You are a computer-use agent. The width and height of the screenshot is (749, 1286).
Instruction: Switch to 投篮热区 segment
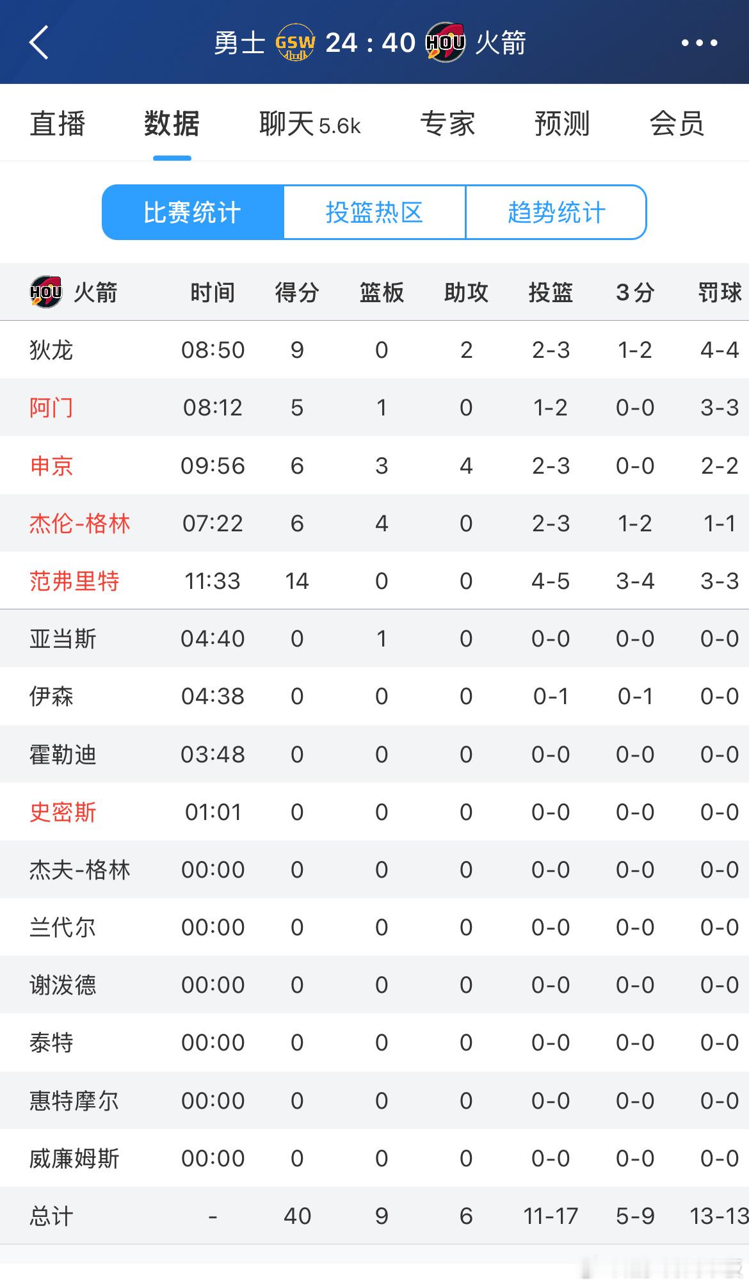coord(374,213)
